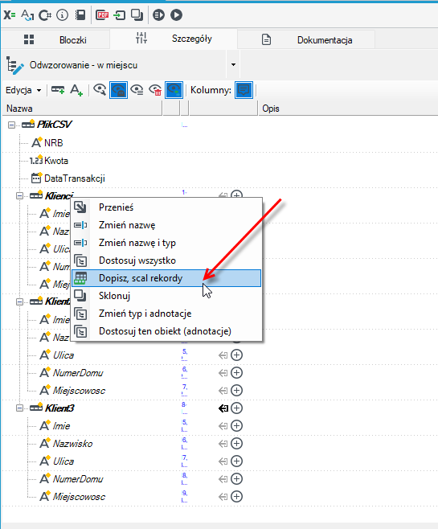The width and height of the screenshot is (438, 529).
Task: Collapse the PlikCSV tree node
Action: pyautogui.click(x=11, y=125)
